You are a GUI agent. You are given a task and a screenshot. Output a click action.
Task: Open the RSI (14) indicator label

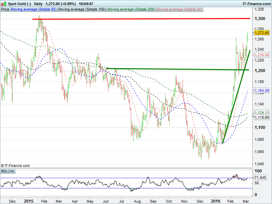tap(7, 171)
